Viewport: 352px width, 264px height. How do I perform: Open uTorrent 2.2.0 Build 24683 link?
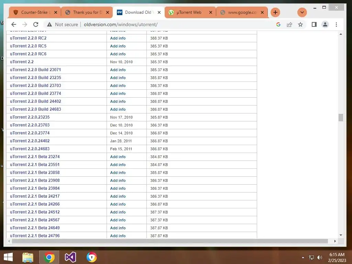coord(35,109)
